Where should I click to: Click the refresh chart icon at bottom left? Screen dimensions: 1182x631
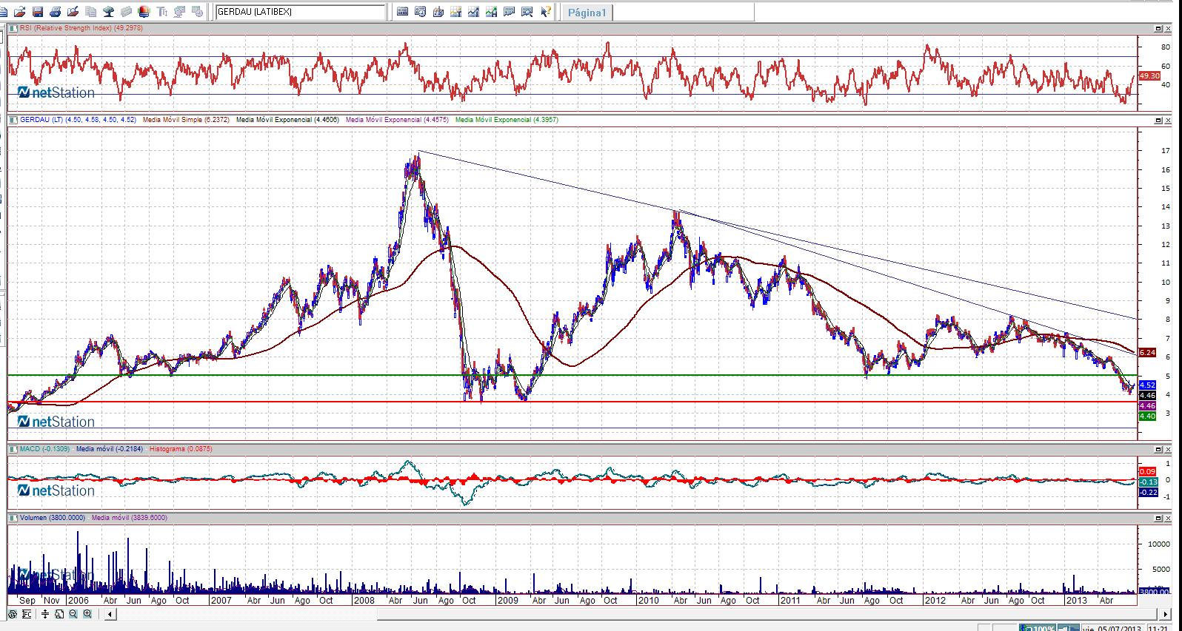tap(13, 614)
